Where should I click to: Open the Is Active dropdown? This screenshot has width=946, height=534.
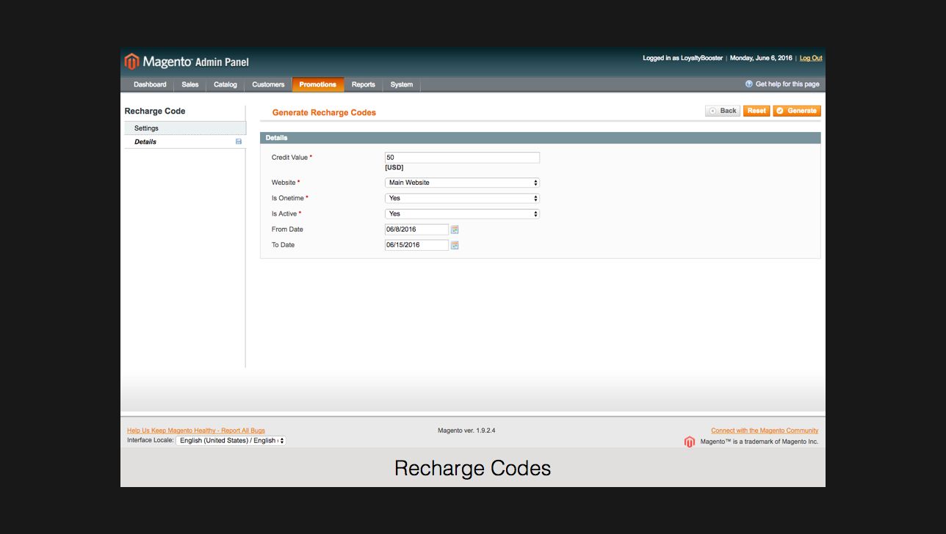click(x=462, y=214)
